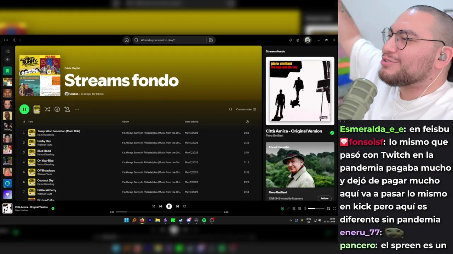Open more options for Streams fondo

77,109
